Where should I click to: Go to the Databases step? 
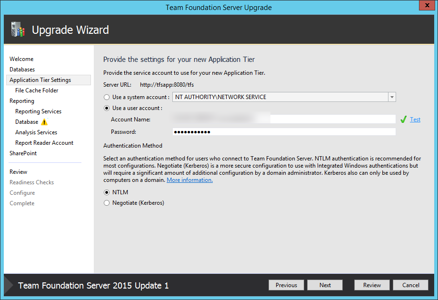[x=22, y=69]
